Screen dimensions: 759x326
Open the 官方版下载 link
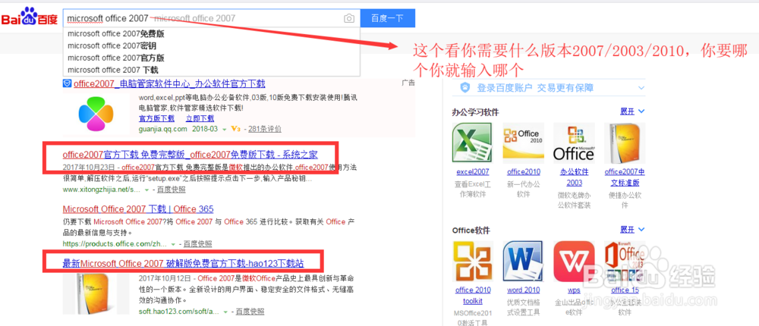pyautogui.click(x=156, y=118)
